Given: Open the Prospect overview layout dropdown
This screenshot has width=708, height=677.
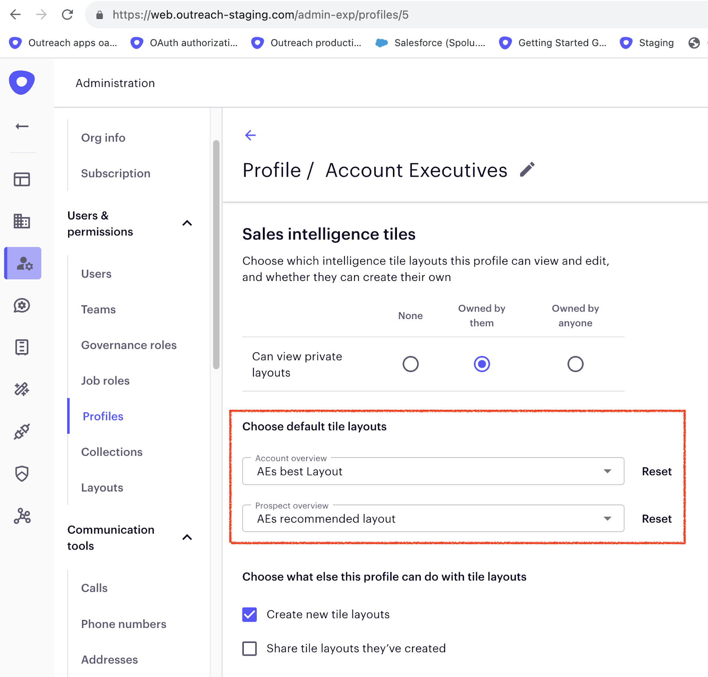Looking at the screenshot, I should [x=608, y=519].
